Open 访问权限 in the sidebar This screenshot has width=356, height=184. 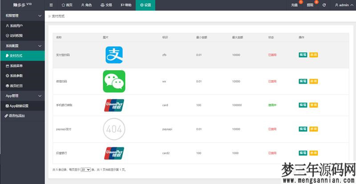23,36
